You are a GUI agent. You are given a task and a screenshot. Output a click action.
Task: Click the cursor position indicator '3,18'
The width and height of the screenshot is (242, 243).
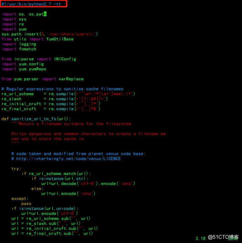click(x=201, y=238)
